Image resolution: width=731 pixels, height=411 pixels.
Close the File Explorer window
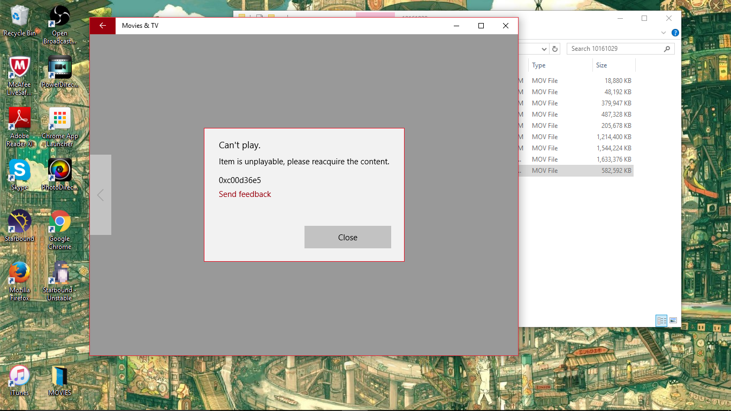tap(669, 18)
